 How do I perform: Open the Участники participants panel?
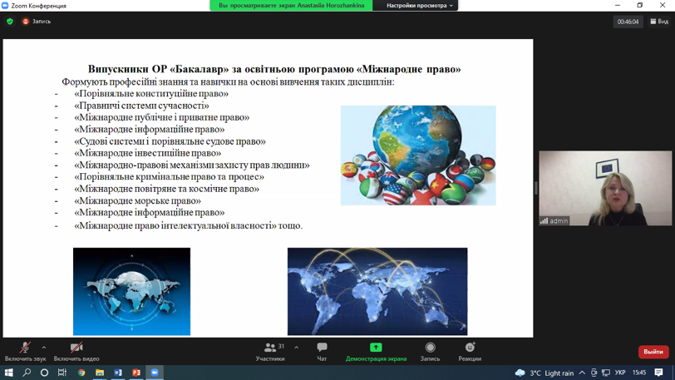(270, 351)
